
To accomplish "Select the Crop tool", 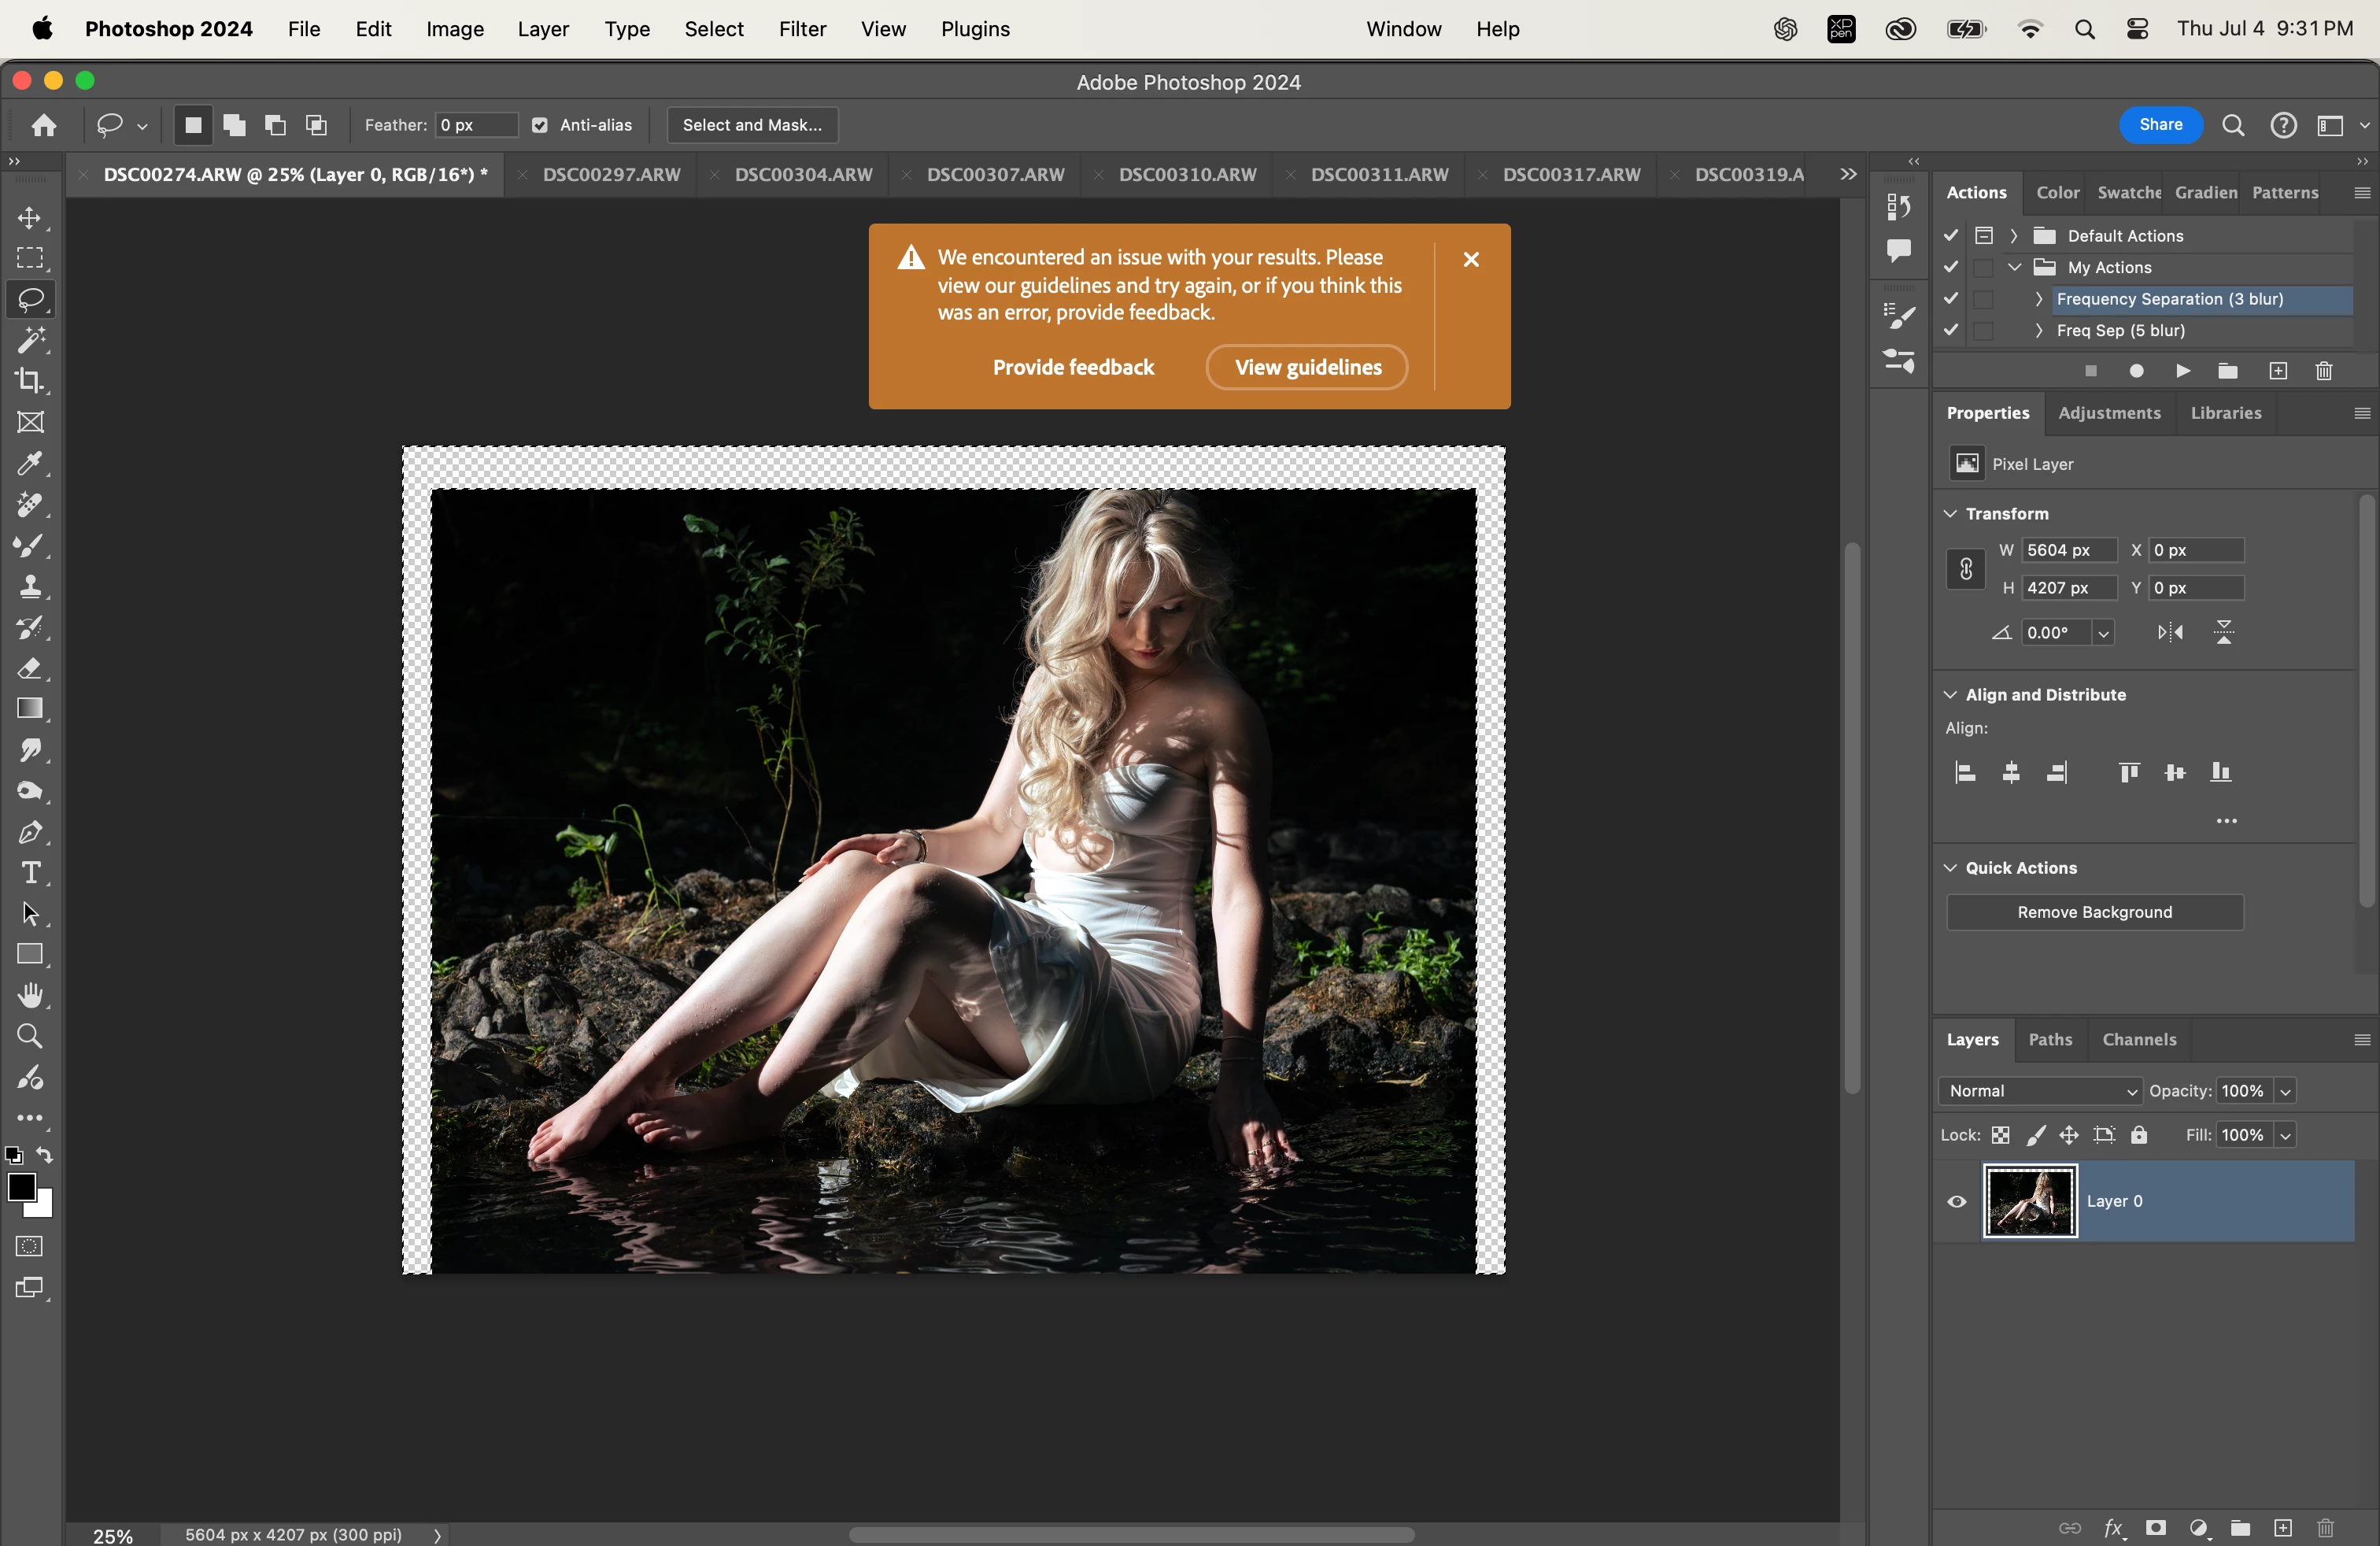I will (30, 381).
